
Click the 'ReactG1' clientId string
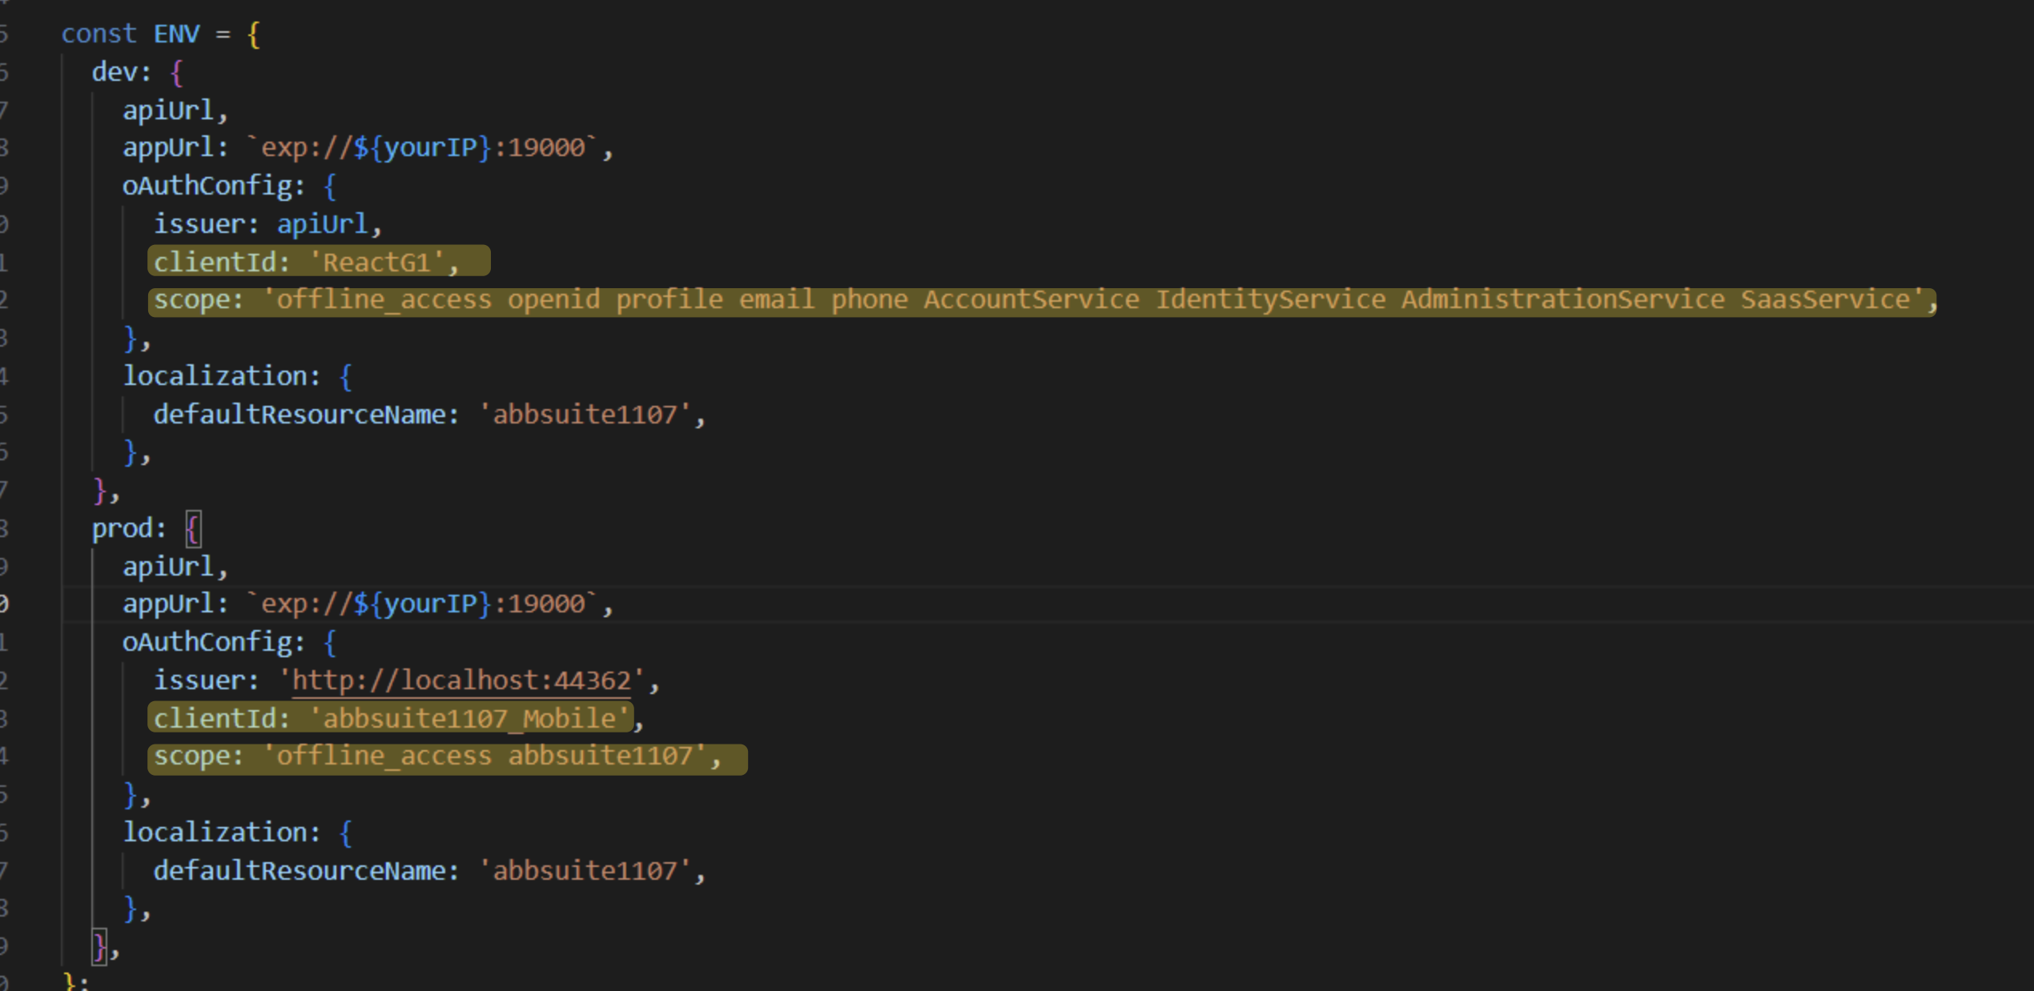click(x=376, y=262)
